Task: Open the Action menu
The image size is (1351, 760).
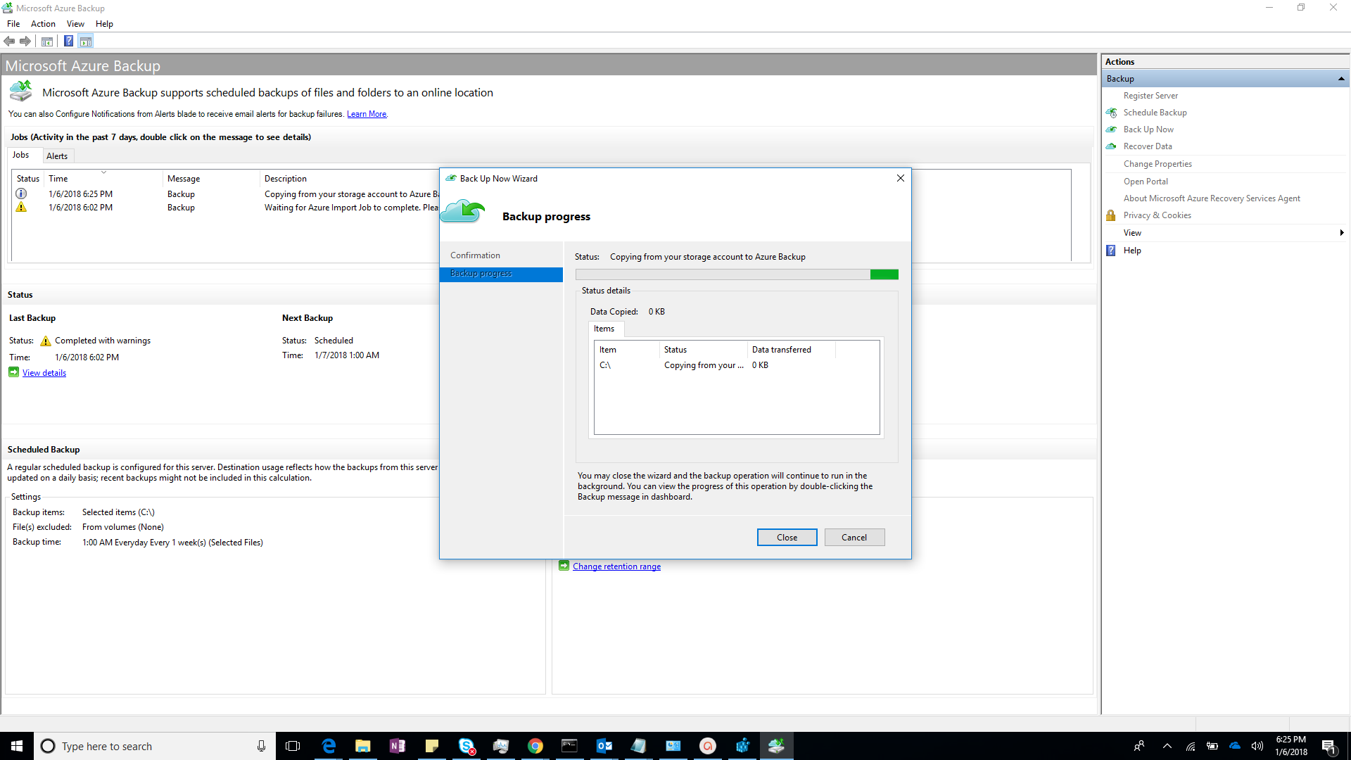Action: (43, 23)
